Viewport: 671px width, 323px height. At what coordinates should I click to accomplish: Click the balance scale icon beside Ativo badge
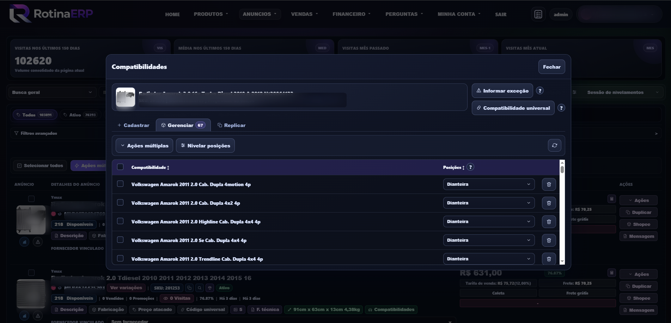coord(210,288)
